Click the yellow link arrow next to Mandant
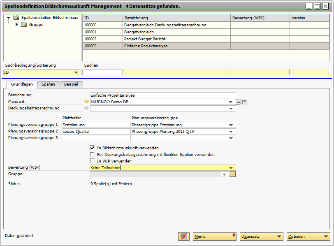Viewport: 334px width, 246px height. (86, 102)
